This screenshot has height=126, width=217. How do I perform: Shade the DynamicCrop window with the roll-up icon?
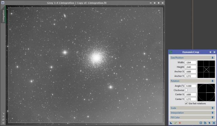pyautogui.click(x=210, y=52)
